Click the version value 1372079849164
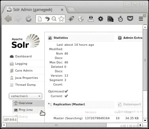Image resolution: width=149 pixels, height=129 pixels. 97,118
